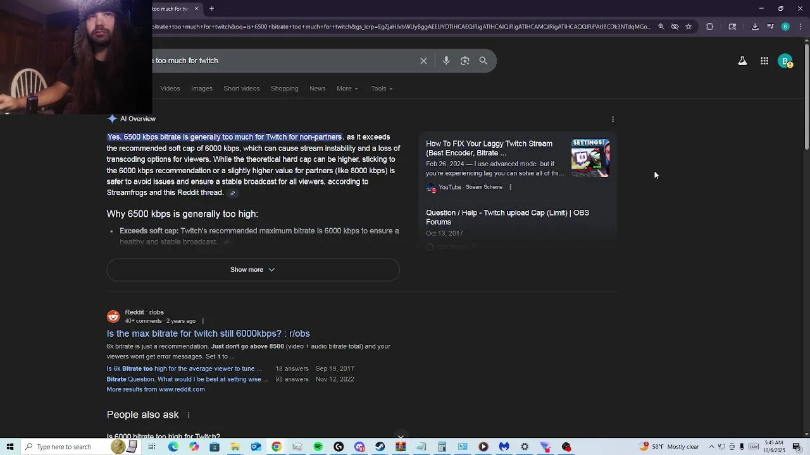Open Google account avatar on page
This screenshot has width=810, height=455.
coord(785,61)
